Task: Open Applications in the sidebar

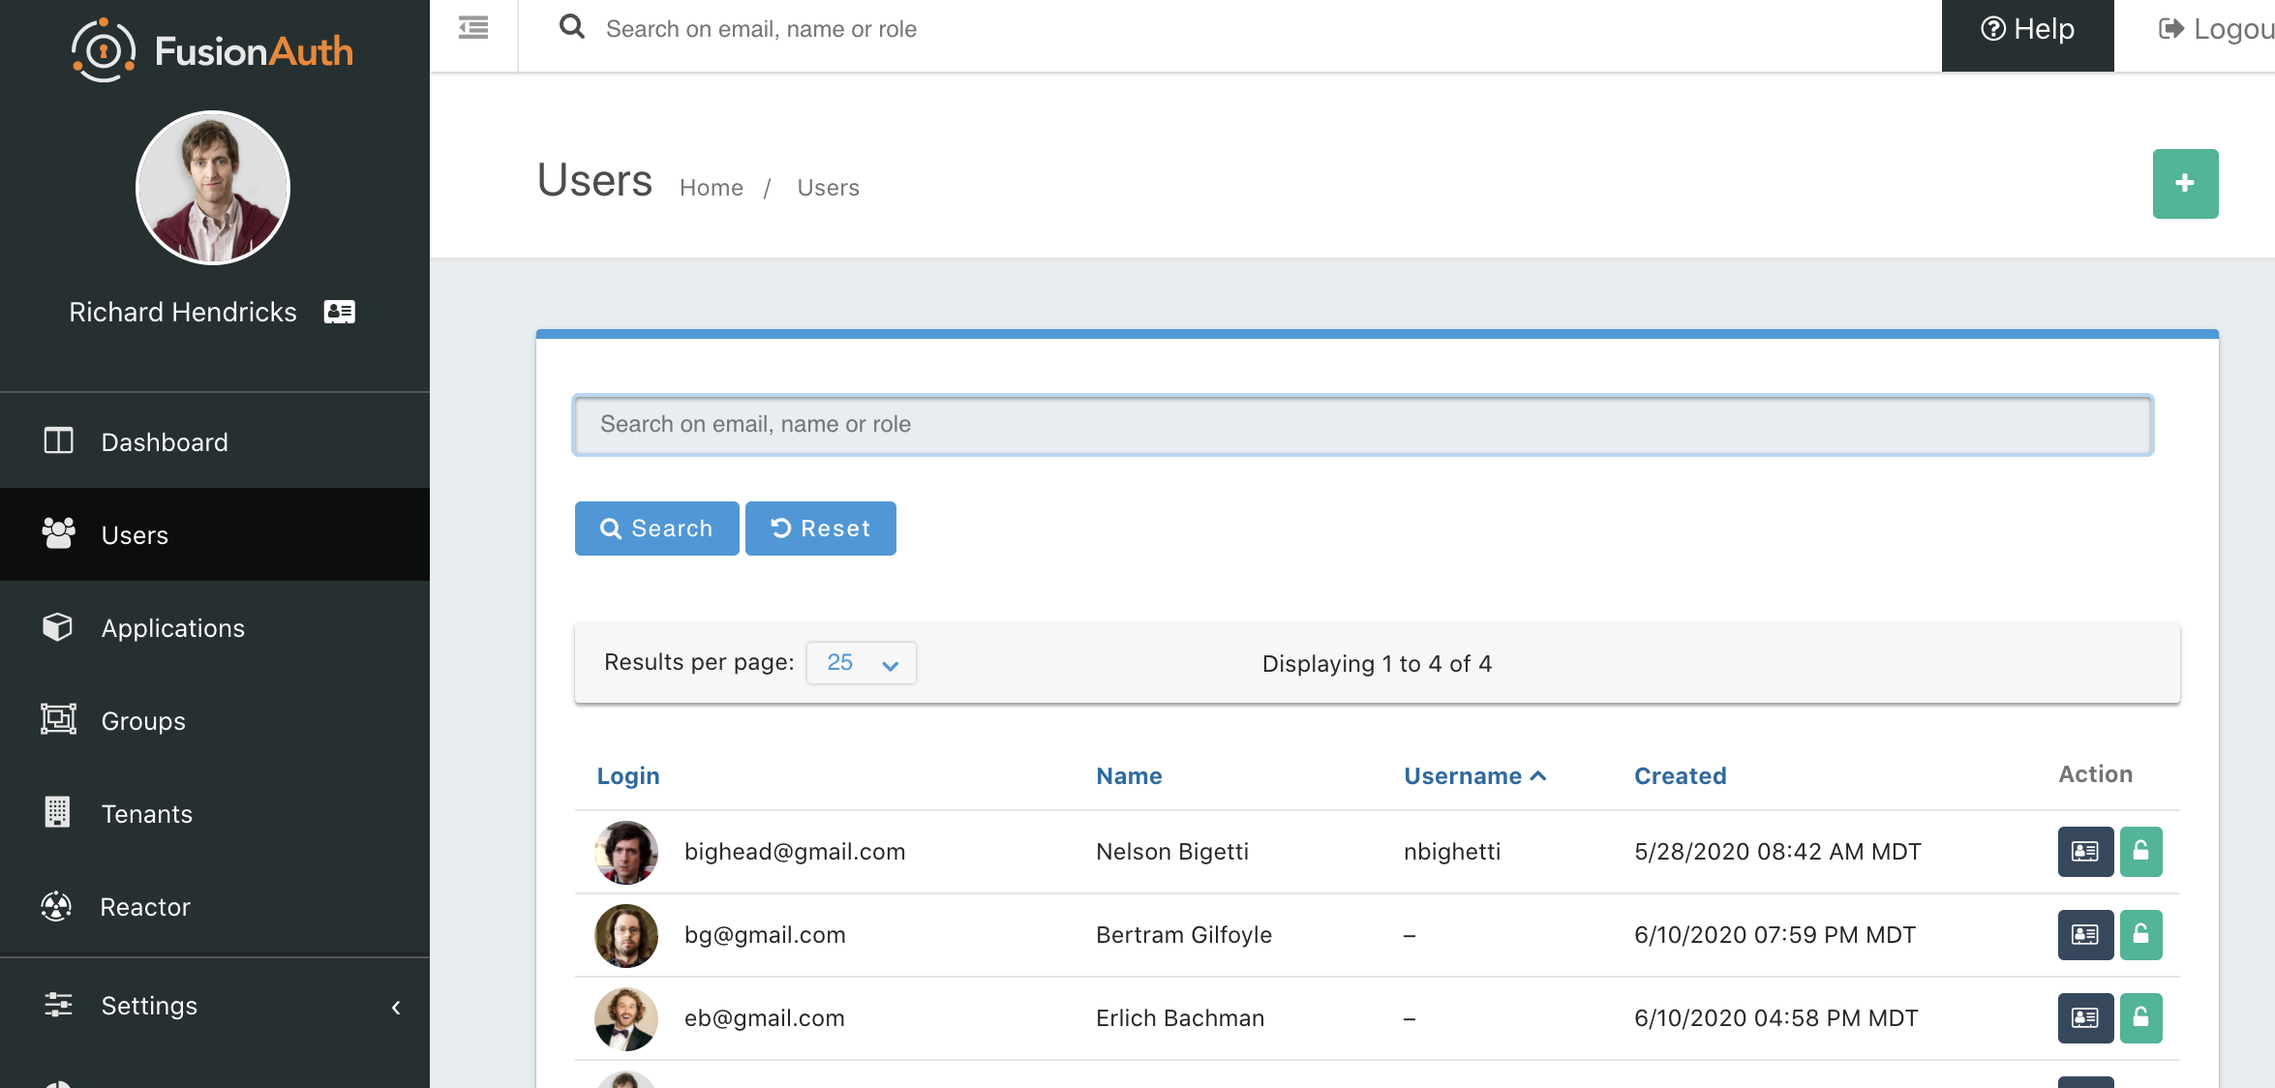Action: point(172,628)
